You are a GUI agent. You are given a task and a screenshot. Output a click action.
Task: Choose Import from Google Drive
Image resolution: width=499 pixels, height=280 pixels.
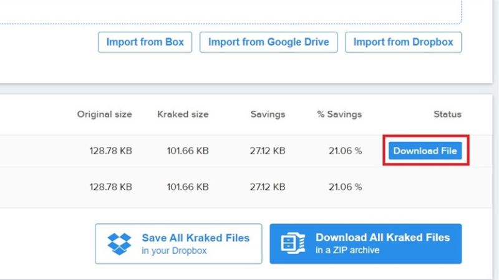pyautogui.click(x=269, y=42)
